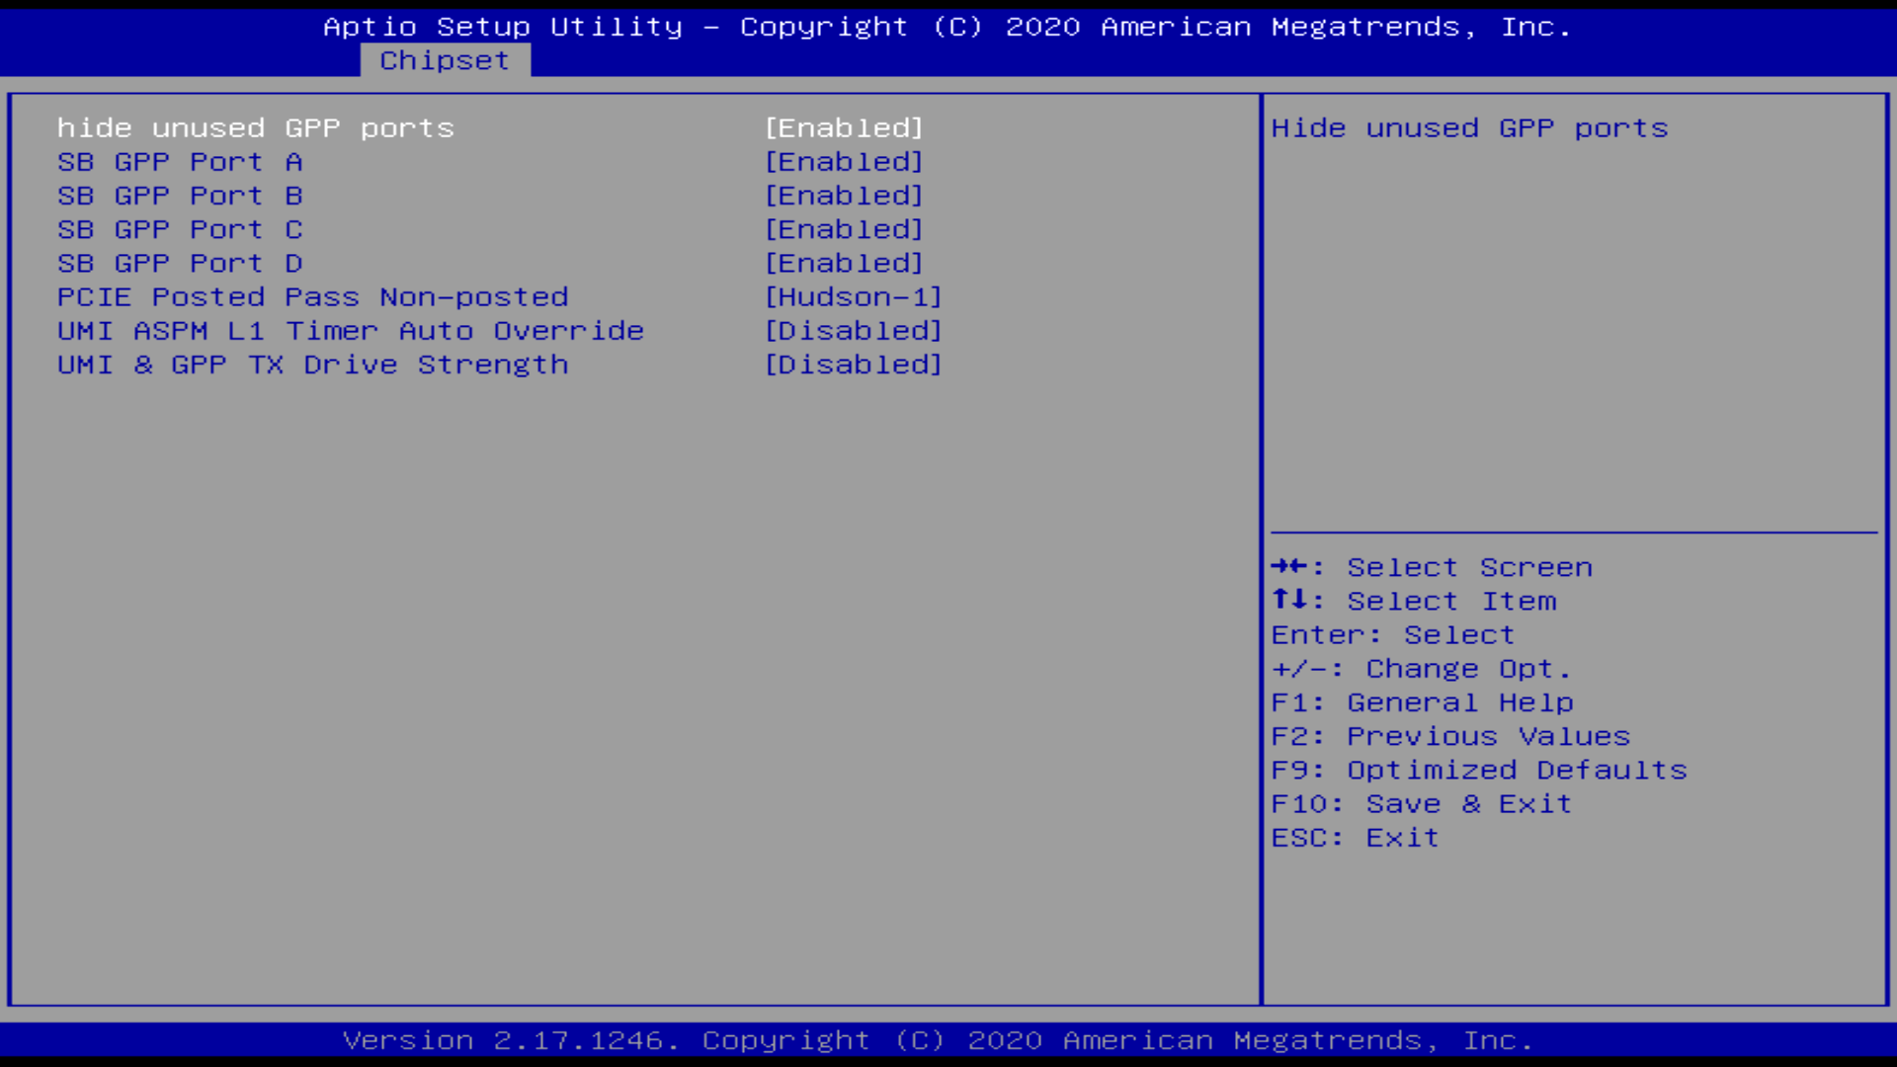Select the Chipset tab

point(445,60)
